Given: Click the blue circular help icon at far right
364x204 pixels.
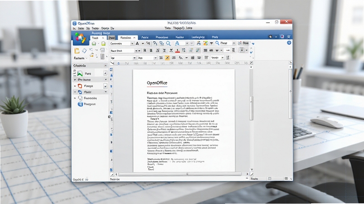Looking at the screenshot, I should 289,43.
